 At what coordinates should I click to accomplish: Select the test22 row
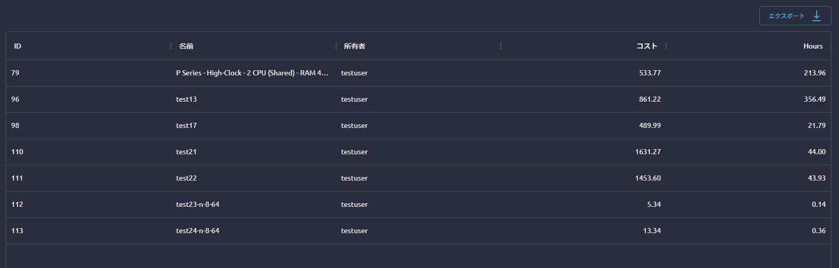tap(187, 178)
